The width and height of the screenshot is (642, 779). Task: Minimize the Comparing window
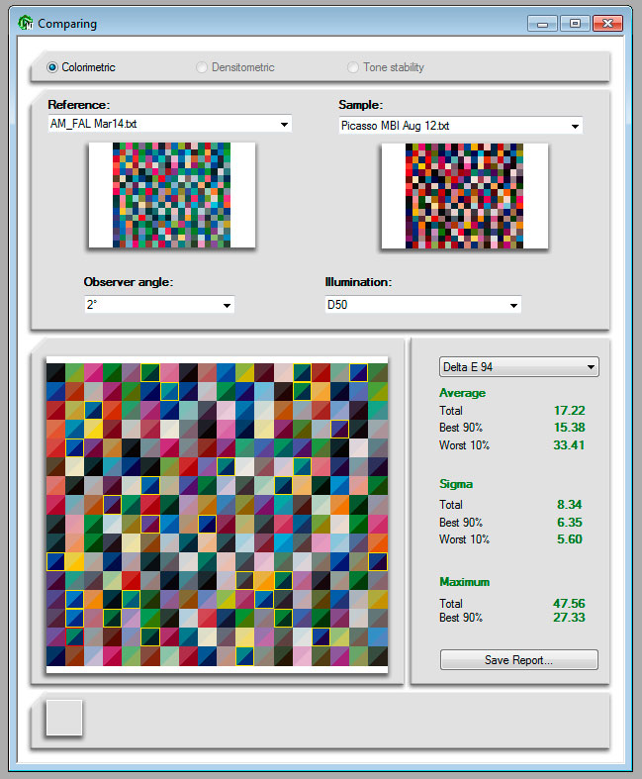541,22
